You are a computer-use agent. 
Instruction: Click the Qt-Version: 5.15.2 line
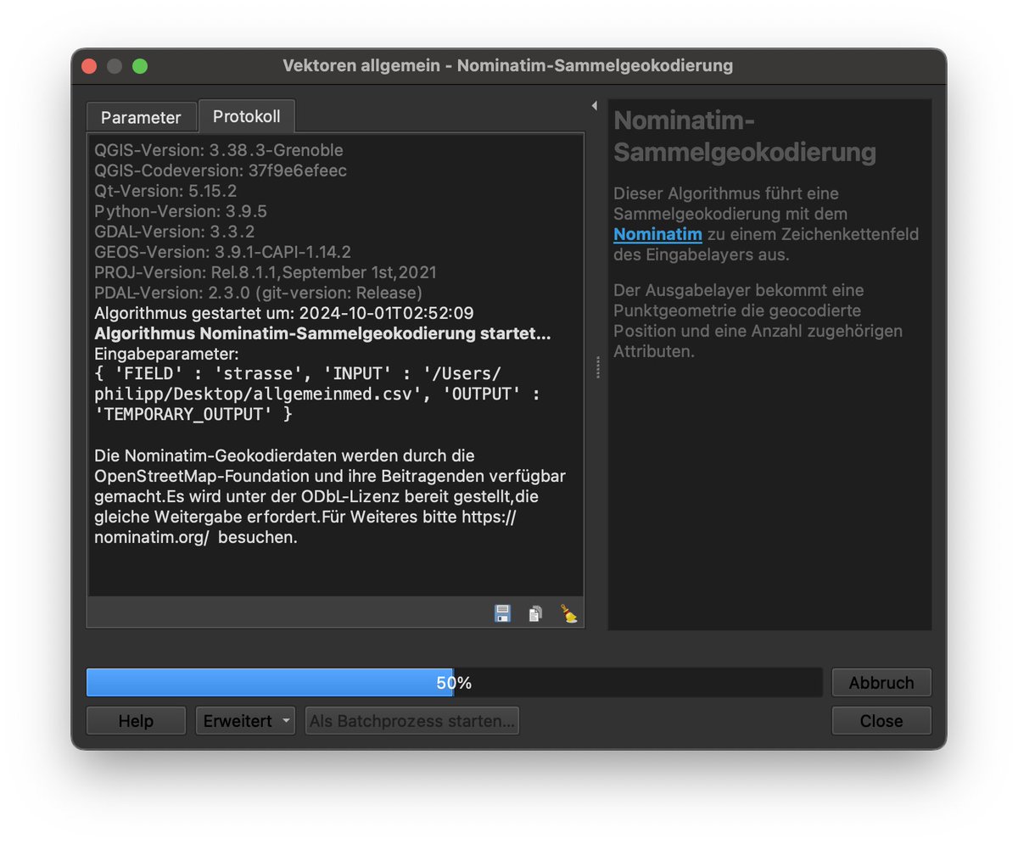point(165,191)
